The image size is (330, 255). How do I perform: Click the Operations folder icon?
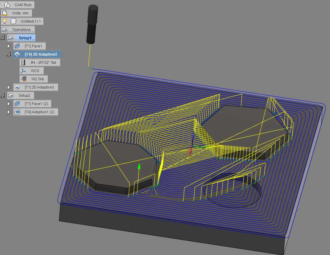coord(4,30)
